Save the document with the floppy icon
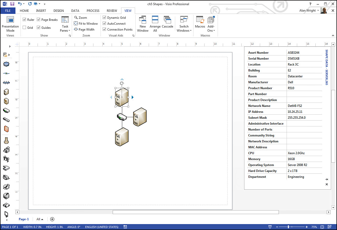Screen dimensions: 337x230 point(12,4)
